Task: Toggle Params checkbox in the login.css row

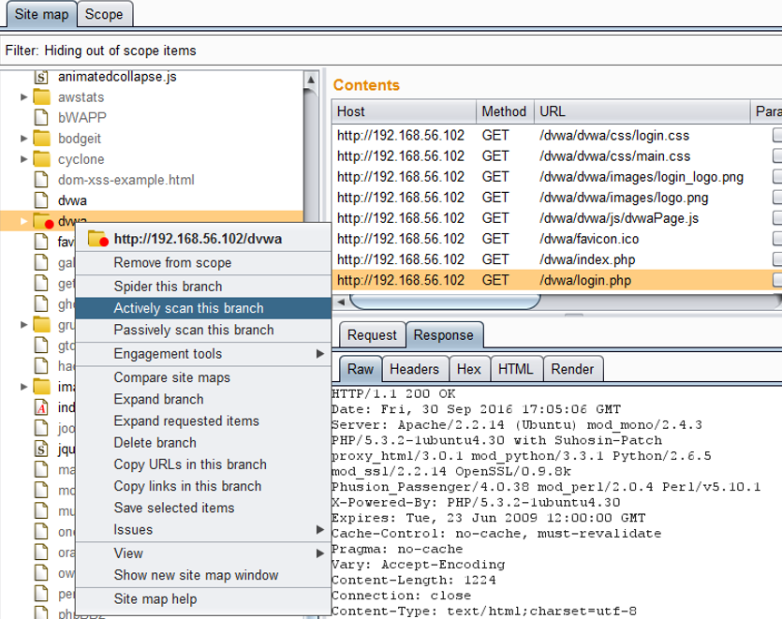Action: pos(777,135)
